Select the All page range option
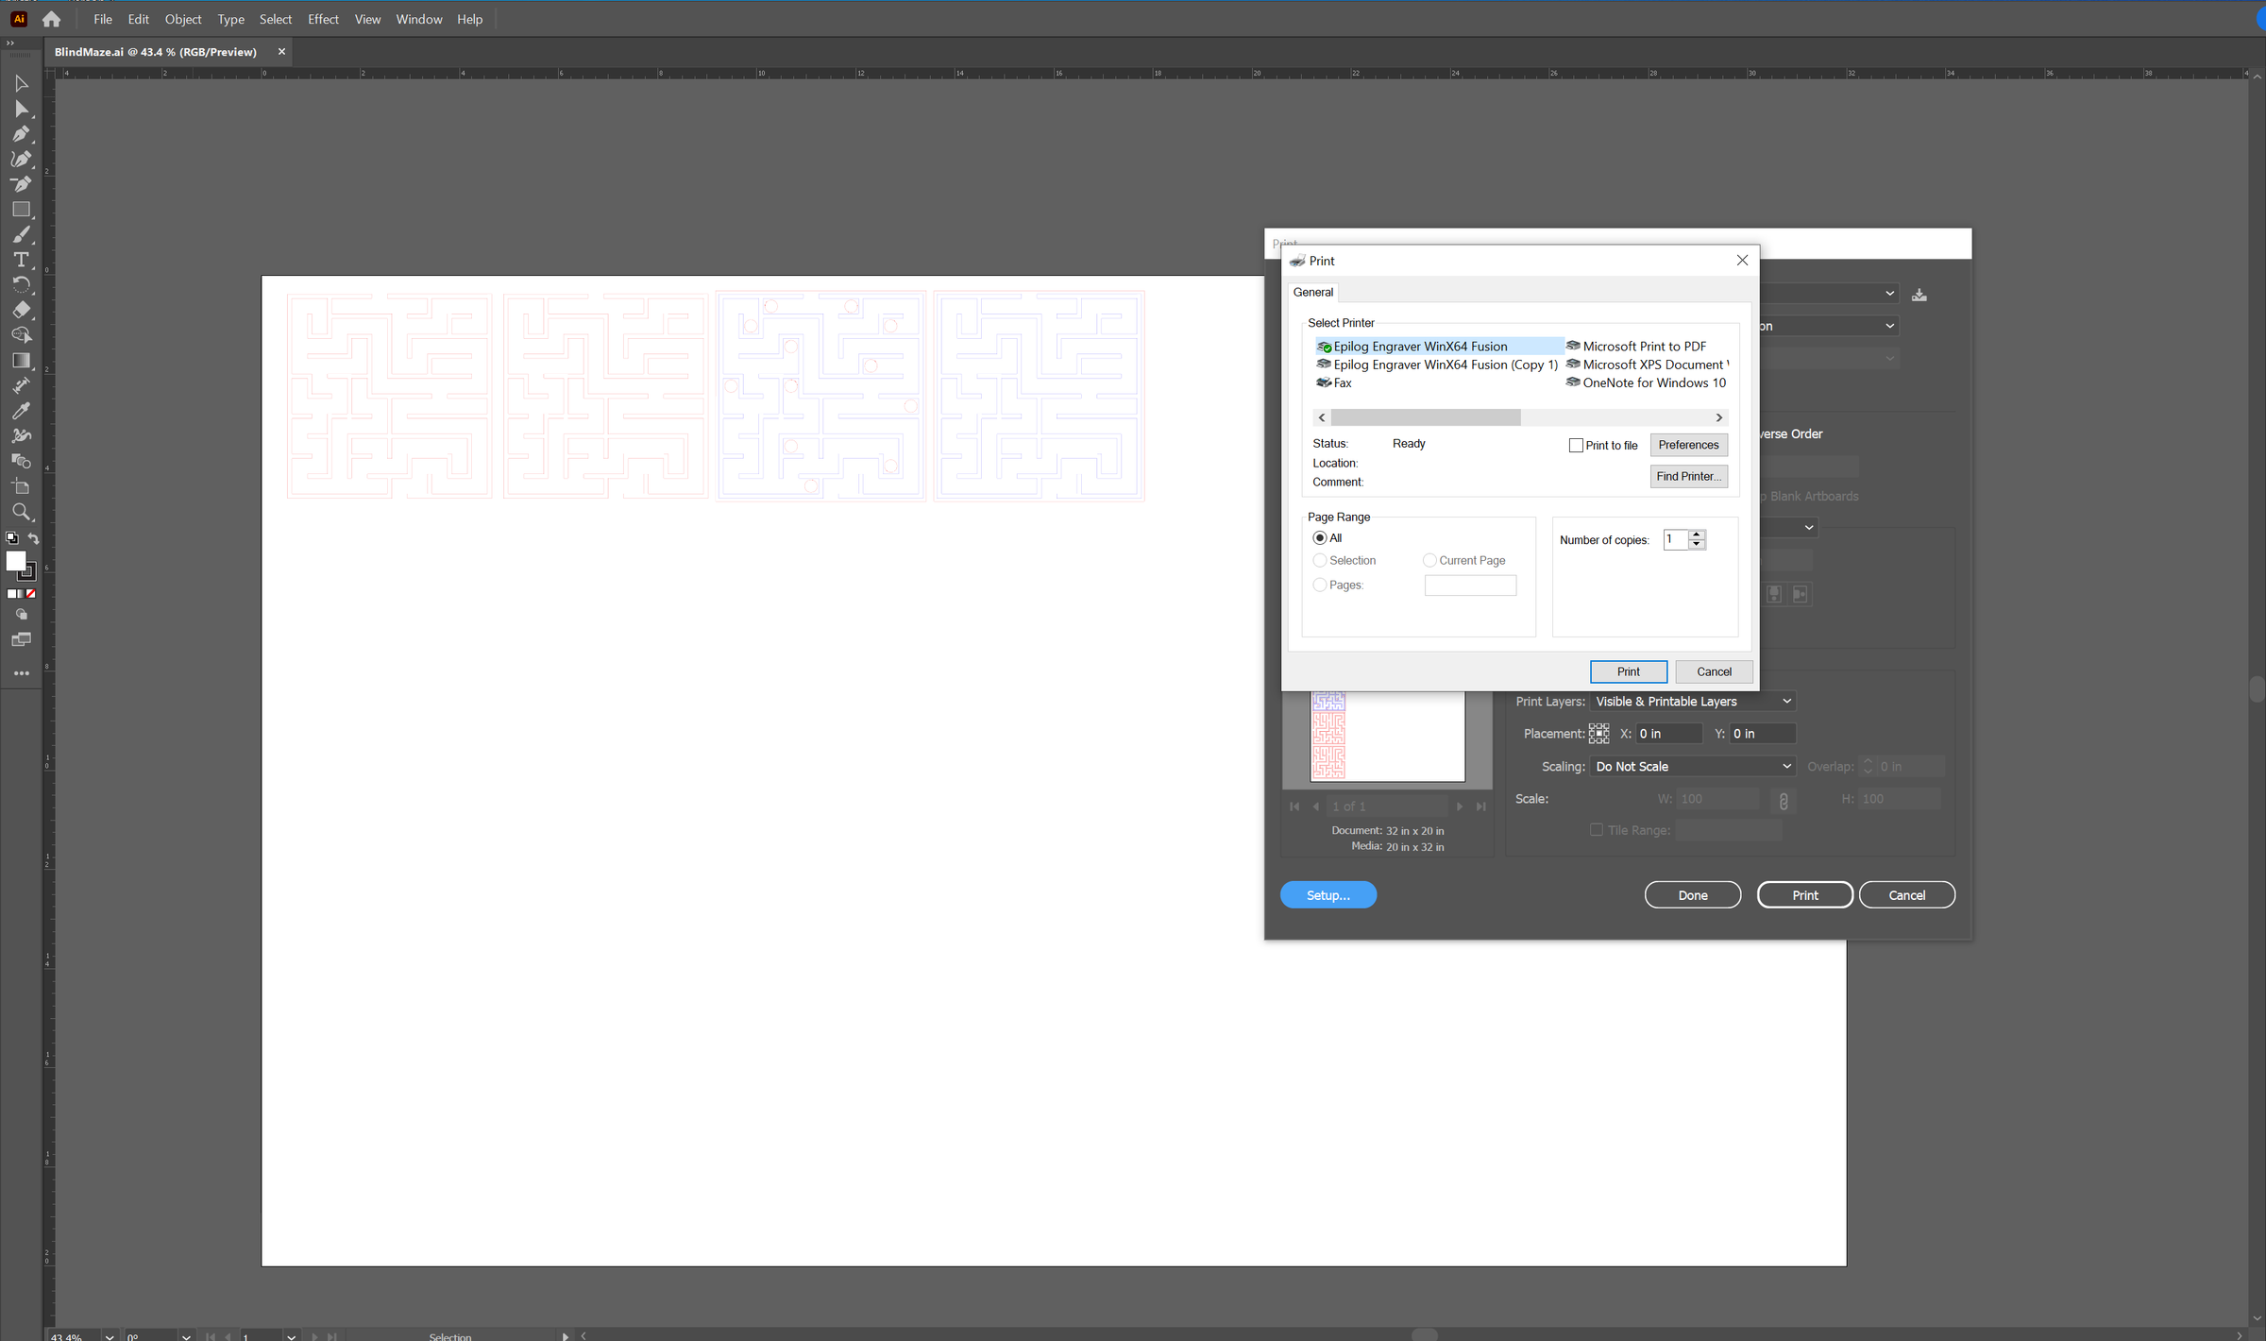Screen dimensions: 2266x1341 [1320, 538]
